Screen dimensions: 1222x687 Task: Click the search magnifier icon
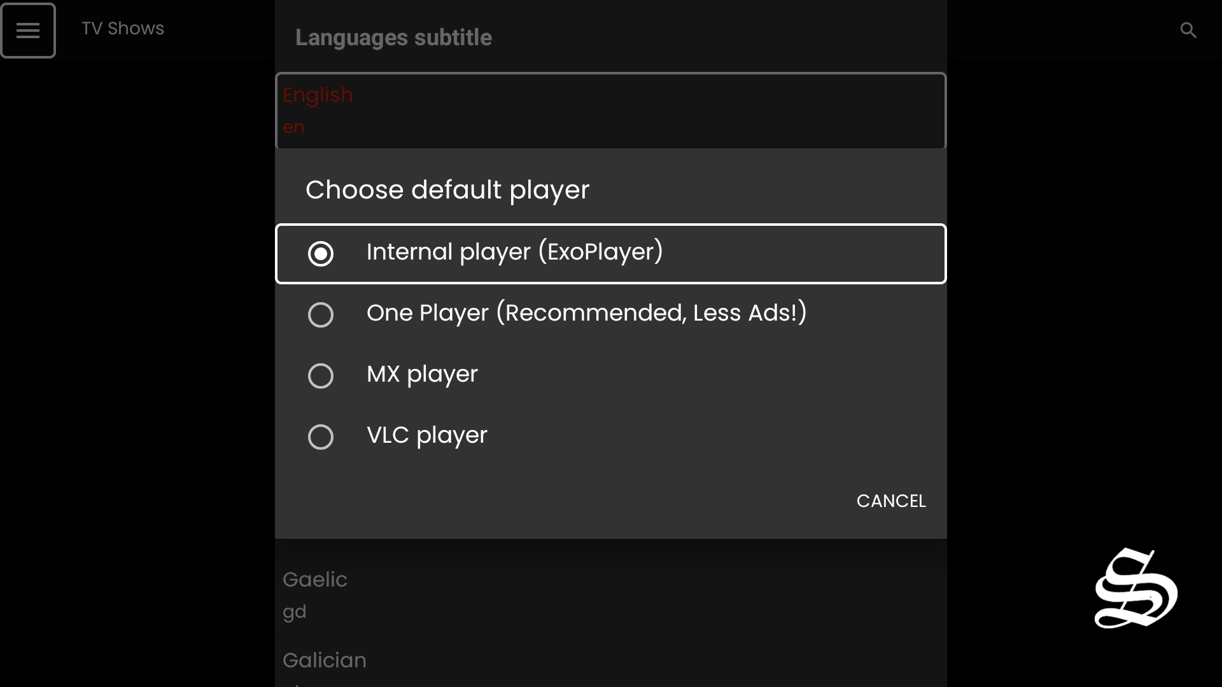1188,30
